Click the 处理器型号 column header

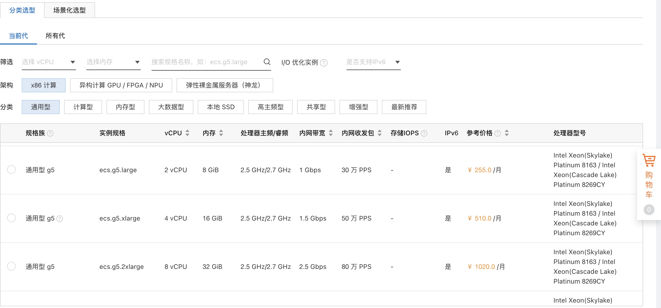[x=570, y=133]
